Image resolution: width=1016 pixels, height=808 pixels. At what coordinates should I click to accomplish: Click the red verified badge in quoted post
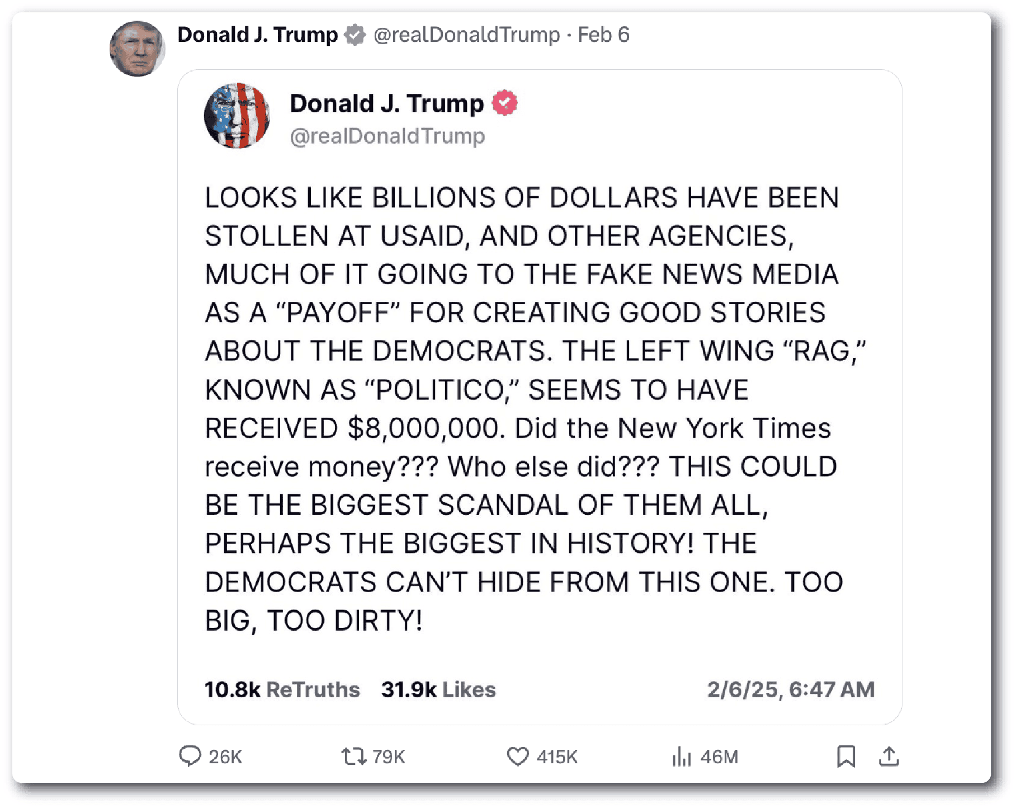pos(504,103)
